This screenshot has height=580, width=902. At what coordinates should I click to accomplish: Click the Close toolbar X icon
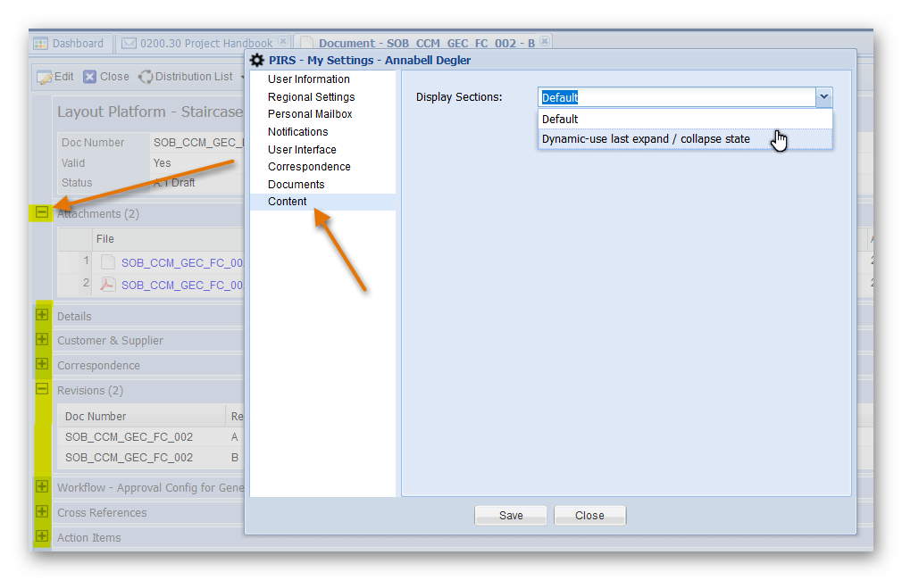[90, 77]
